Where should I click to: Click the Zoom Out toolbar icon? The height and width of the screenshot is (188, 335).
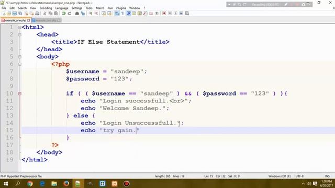[96, 14]
